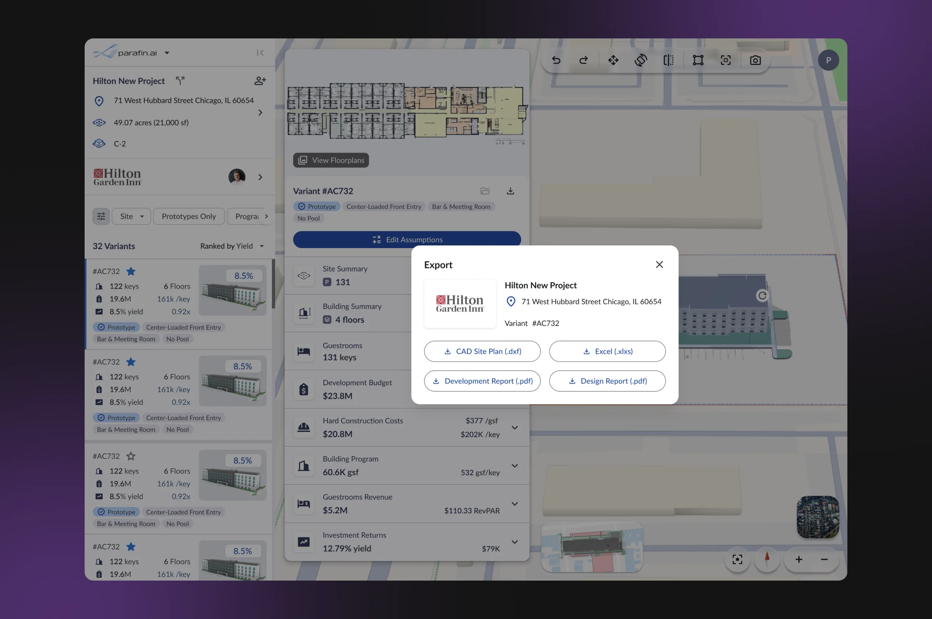Click the undo arrow in toolbar

(556, 60)
